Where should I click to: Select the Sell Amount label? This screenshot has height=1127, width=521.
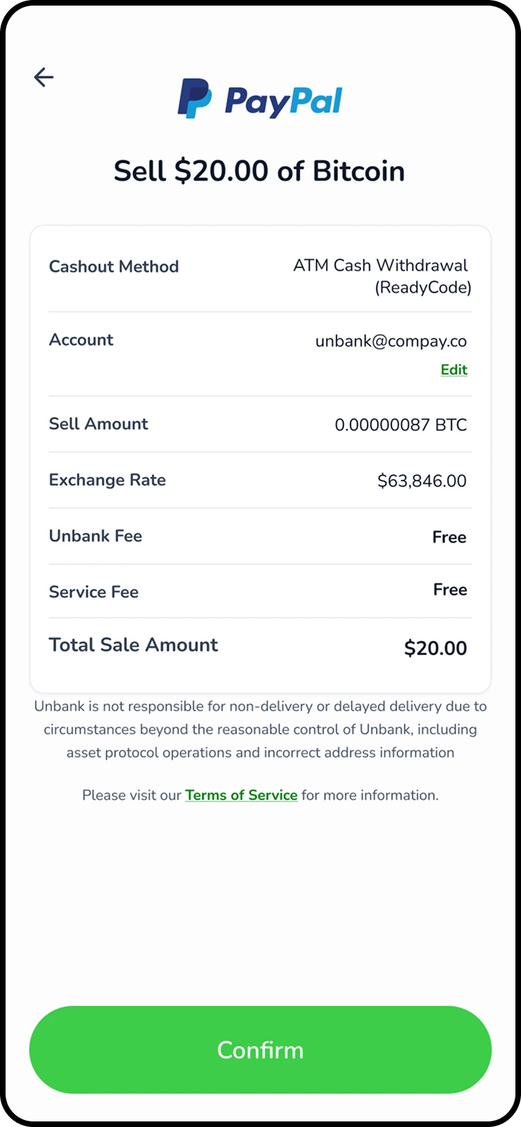[98, 424]
